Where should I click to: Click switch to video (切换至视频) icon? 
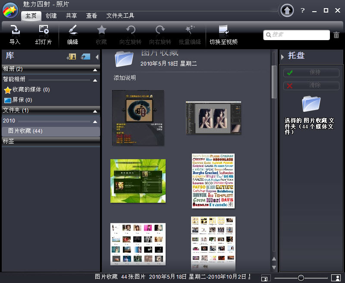pyautogui.click(x=223, y=30)
